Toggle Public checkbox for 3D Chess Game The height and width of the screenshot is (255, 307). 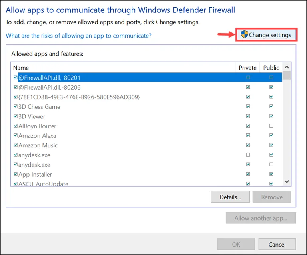tap(271, 106)
